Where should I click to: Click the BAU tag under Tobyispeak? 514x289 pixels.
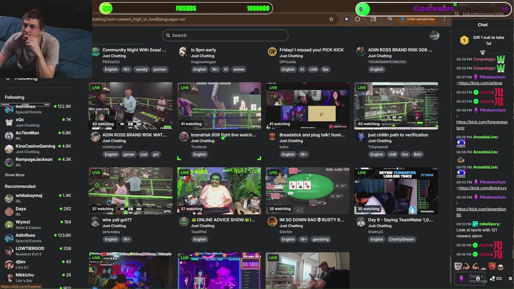click(418, 155)
